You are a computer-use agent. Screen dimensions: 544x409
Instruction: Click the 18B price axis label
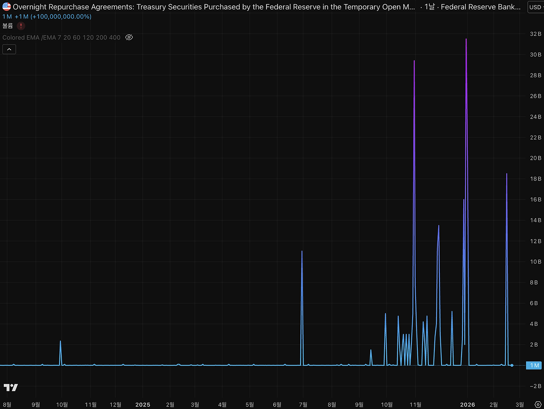(535, 179)
